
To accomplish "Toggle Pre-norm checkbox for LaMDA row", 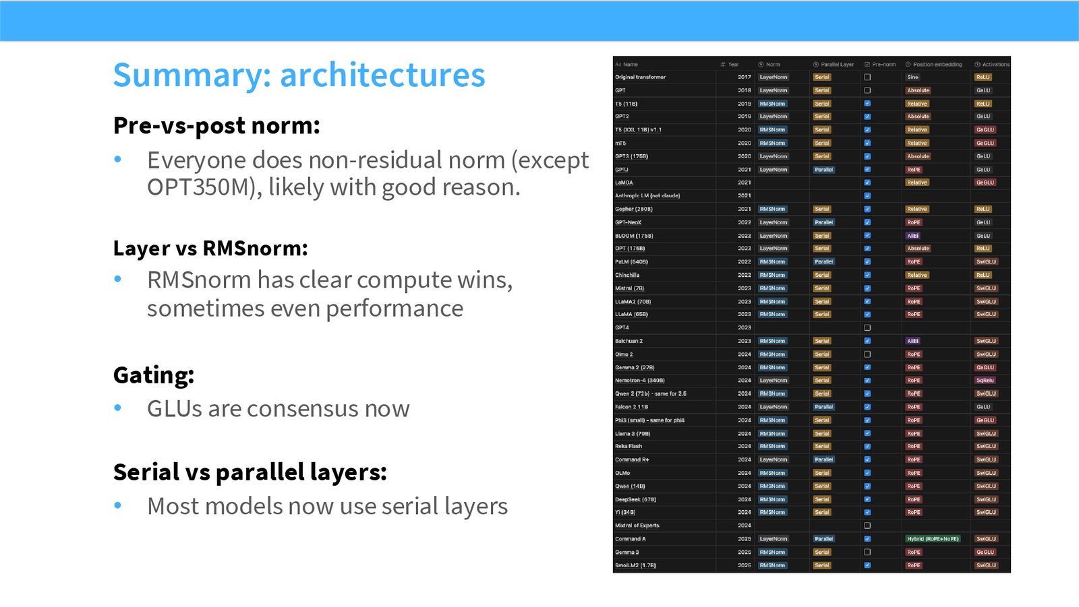I will pyautogui.click(x=867, y=183).
